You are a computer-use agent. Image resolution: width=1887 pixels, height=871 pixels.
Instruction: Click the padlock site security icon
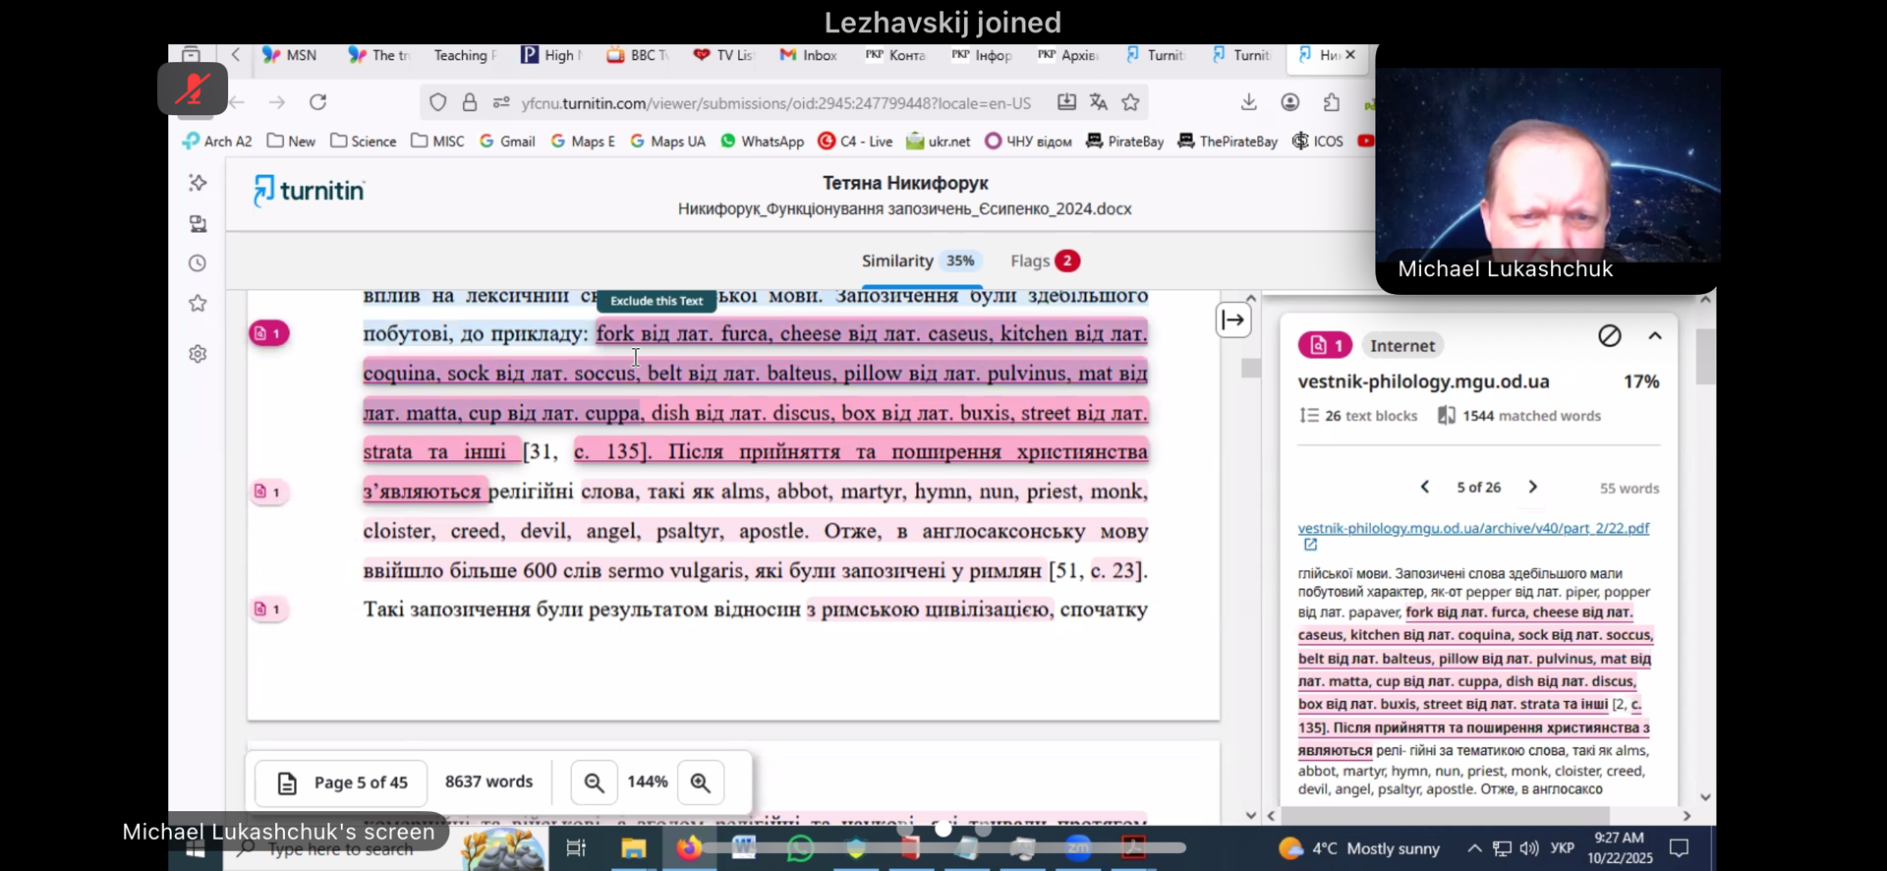tap(470, 102)
